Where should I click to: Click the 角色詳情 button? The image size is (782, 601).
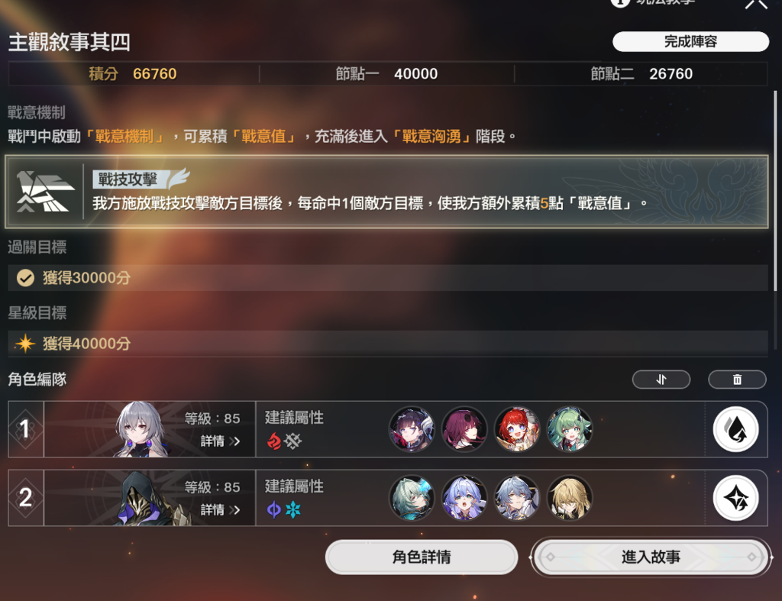coord(422,557)
